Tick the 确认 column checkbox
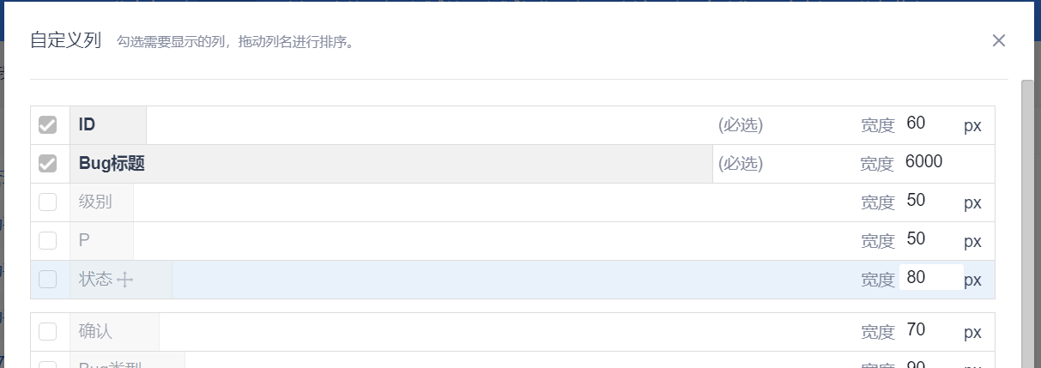 (48, 331)
